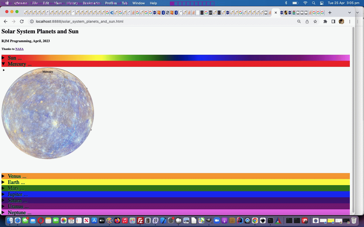This screenshot has height=227, width=364.
Task: Open the Help menu
Action: [153, 3]
